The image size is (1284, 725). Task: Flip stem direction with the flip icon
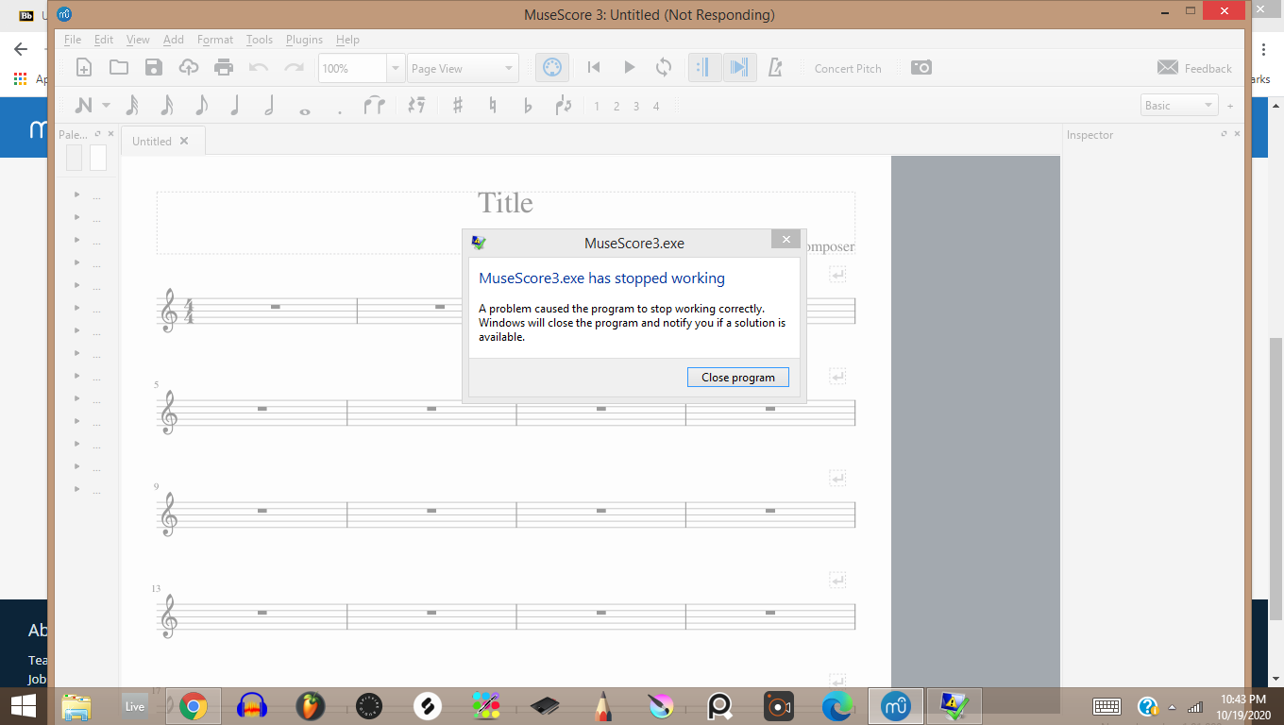[x=564, y=105]
